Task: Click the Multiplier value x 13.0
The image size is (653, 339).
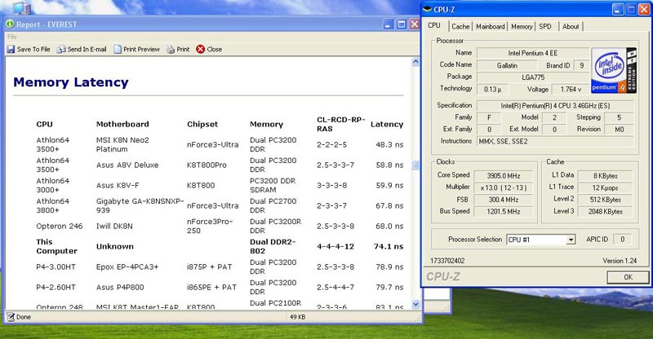Action: (x=504, y=187)
